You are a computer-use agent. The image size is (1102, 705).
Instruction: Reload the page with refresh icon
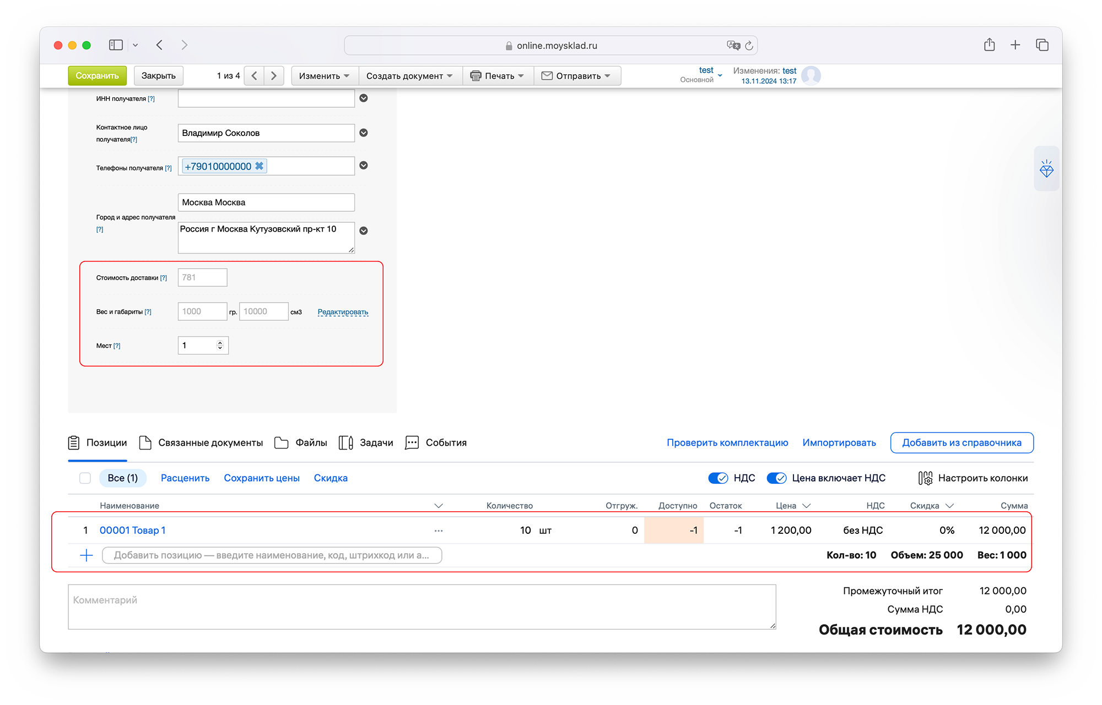(749, 46)
